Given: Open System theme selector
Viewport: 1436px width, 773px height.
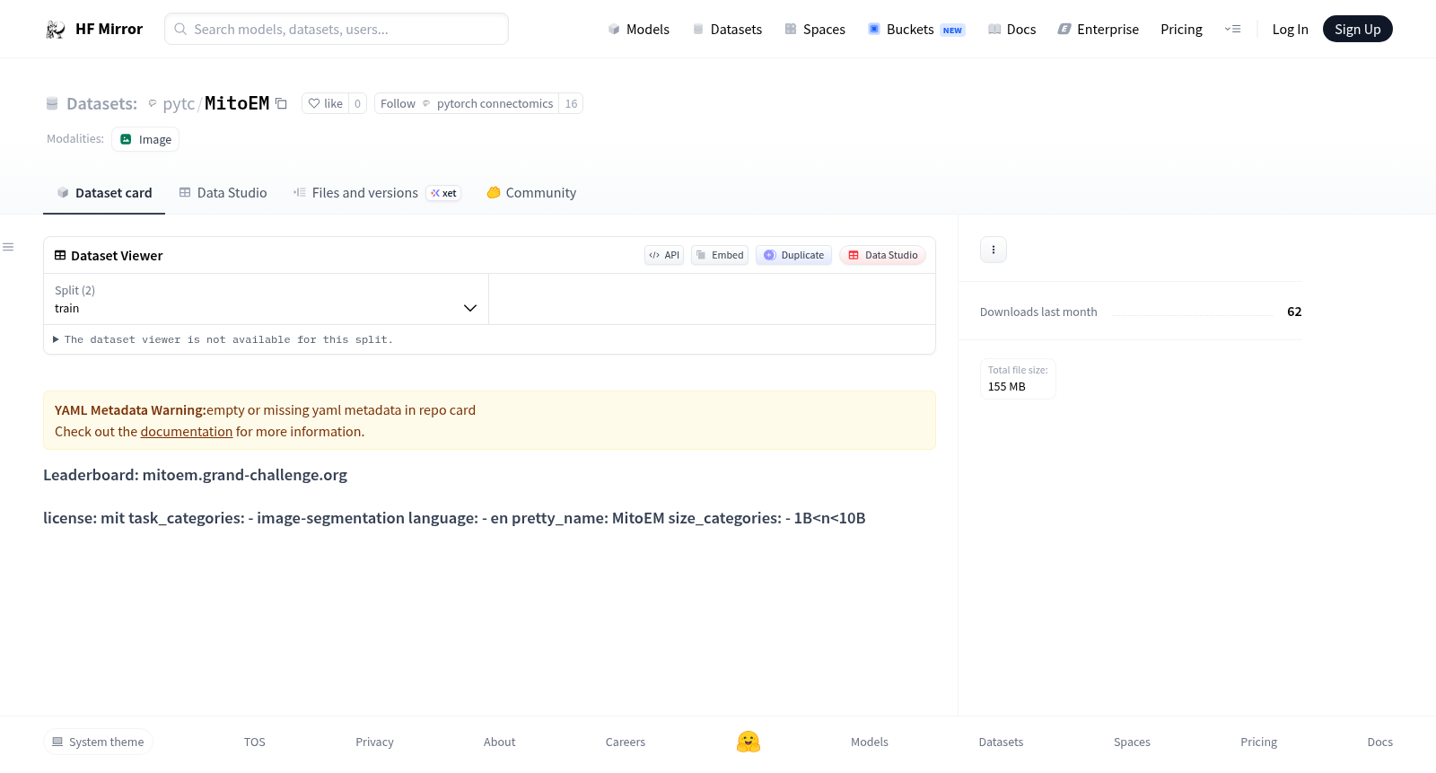Looking at the screenshot, I should (x=98, y=742).
